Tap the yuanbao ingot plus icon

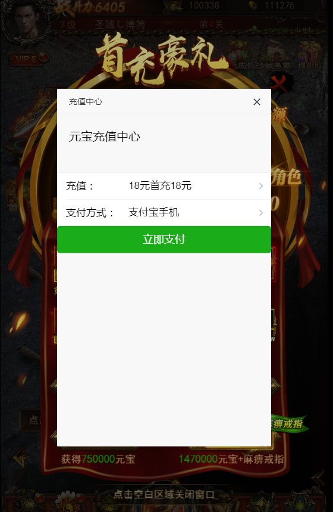176,6
